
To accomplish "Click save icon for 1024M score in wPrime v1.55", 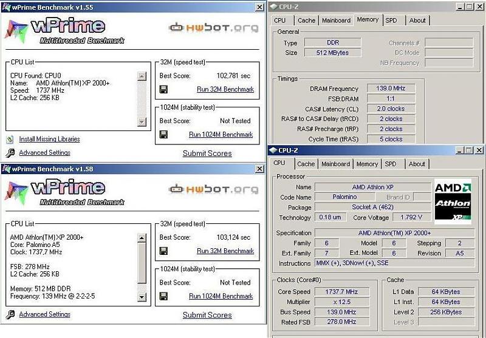I will click(163, 134).
